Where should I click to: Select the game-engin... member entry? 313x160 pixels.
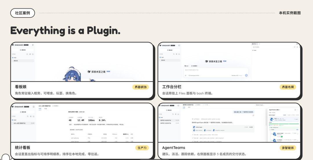pyautogui.click(x=285, y=134)
